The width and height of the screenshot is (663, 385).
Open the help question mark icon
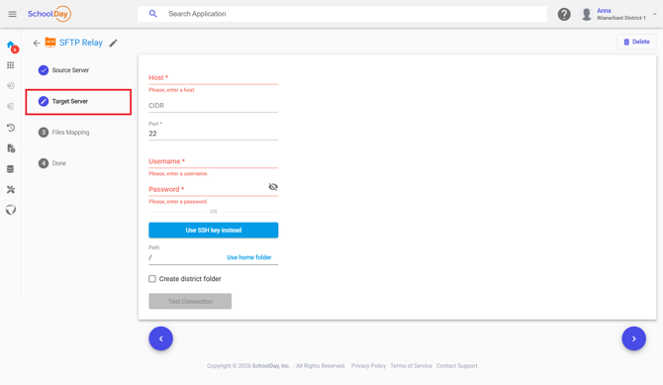(564, 14)
